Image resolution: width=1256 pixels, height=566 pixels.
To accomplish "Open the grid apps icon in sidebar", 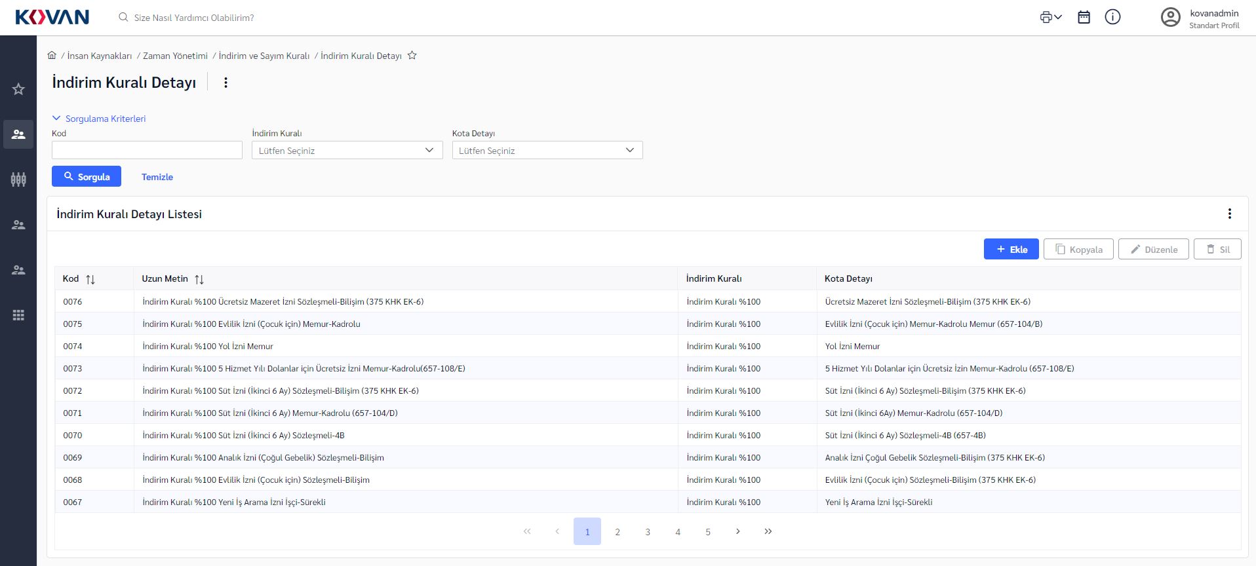I will (18, 315).
